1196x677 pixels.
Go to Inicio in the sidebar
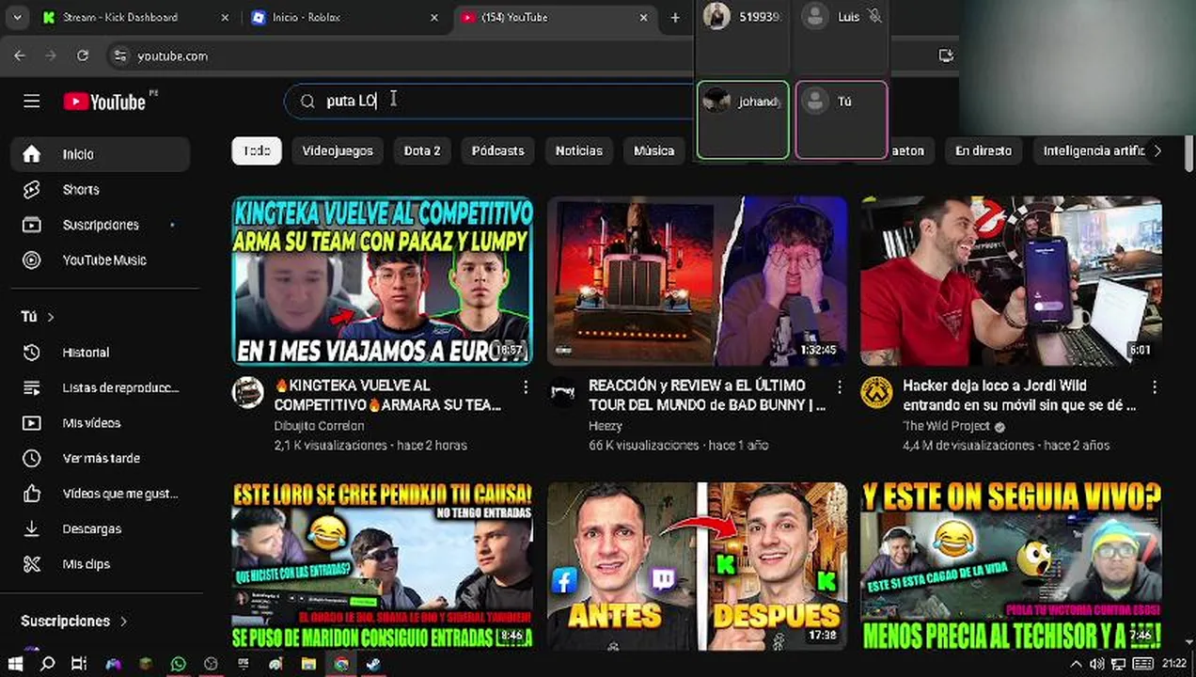click(x=101, y=154)
